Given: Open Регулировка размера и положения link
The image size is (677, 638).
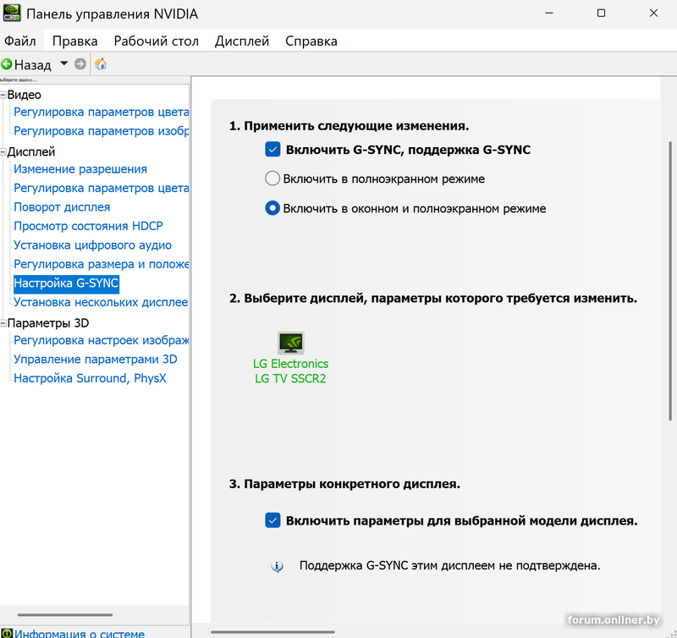Looking at the screenshot, I should pyautogui.click(x=102, y=264).
